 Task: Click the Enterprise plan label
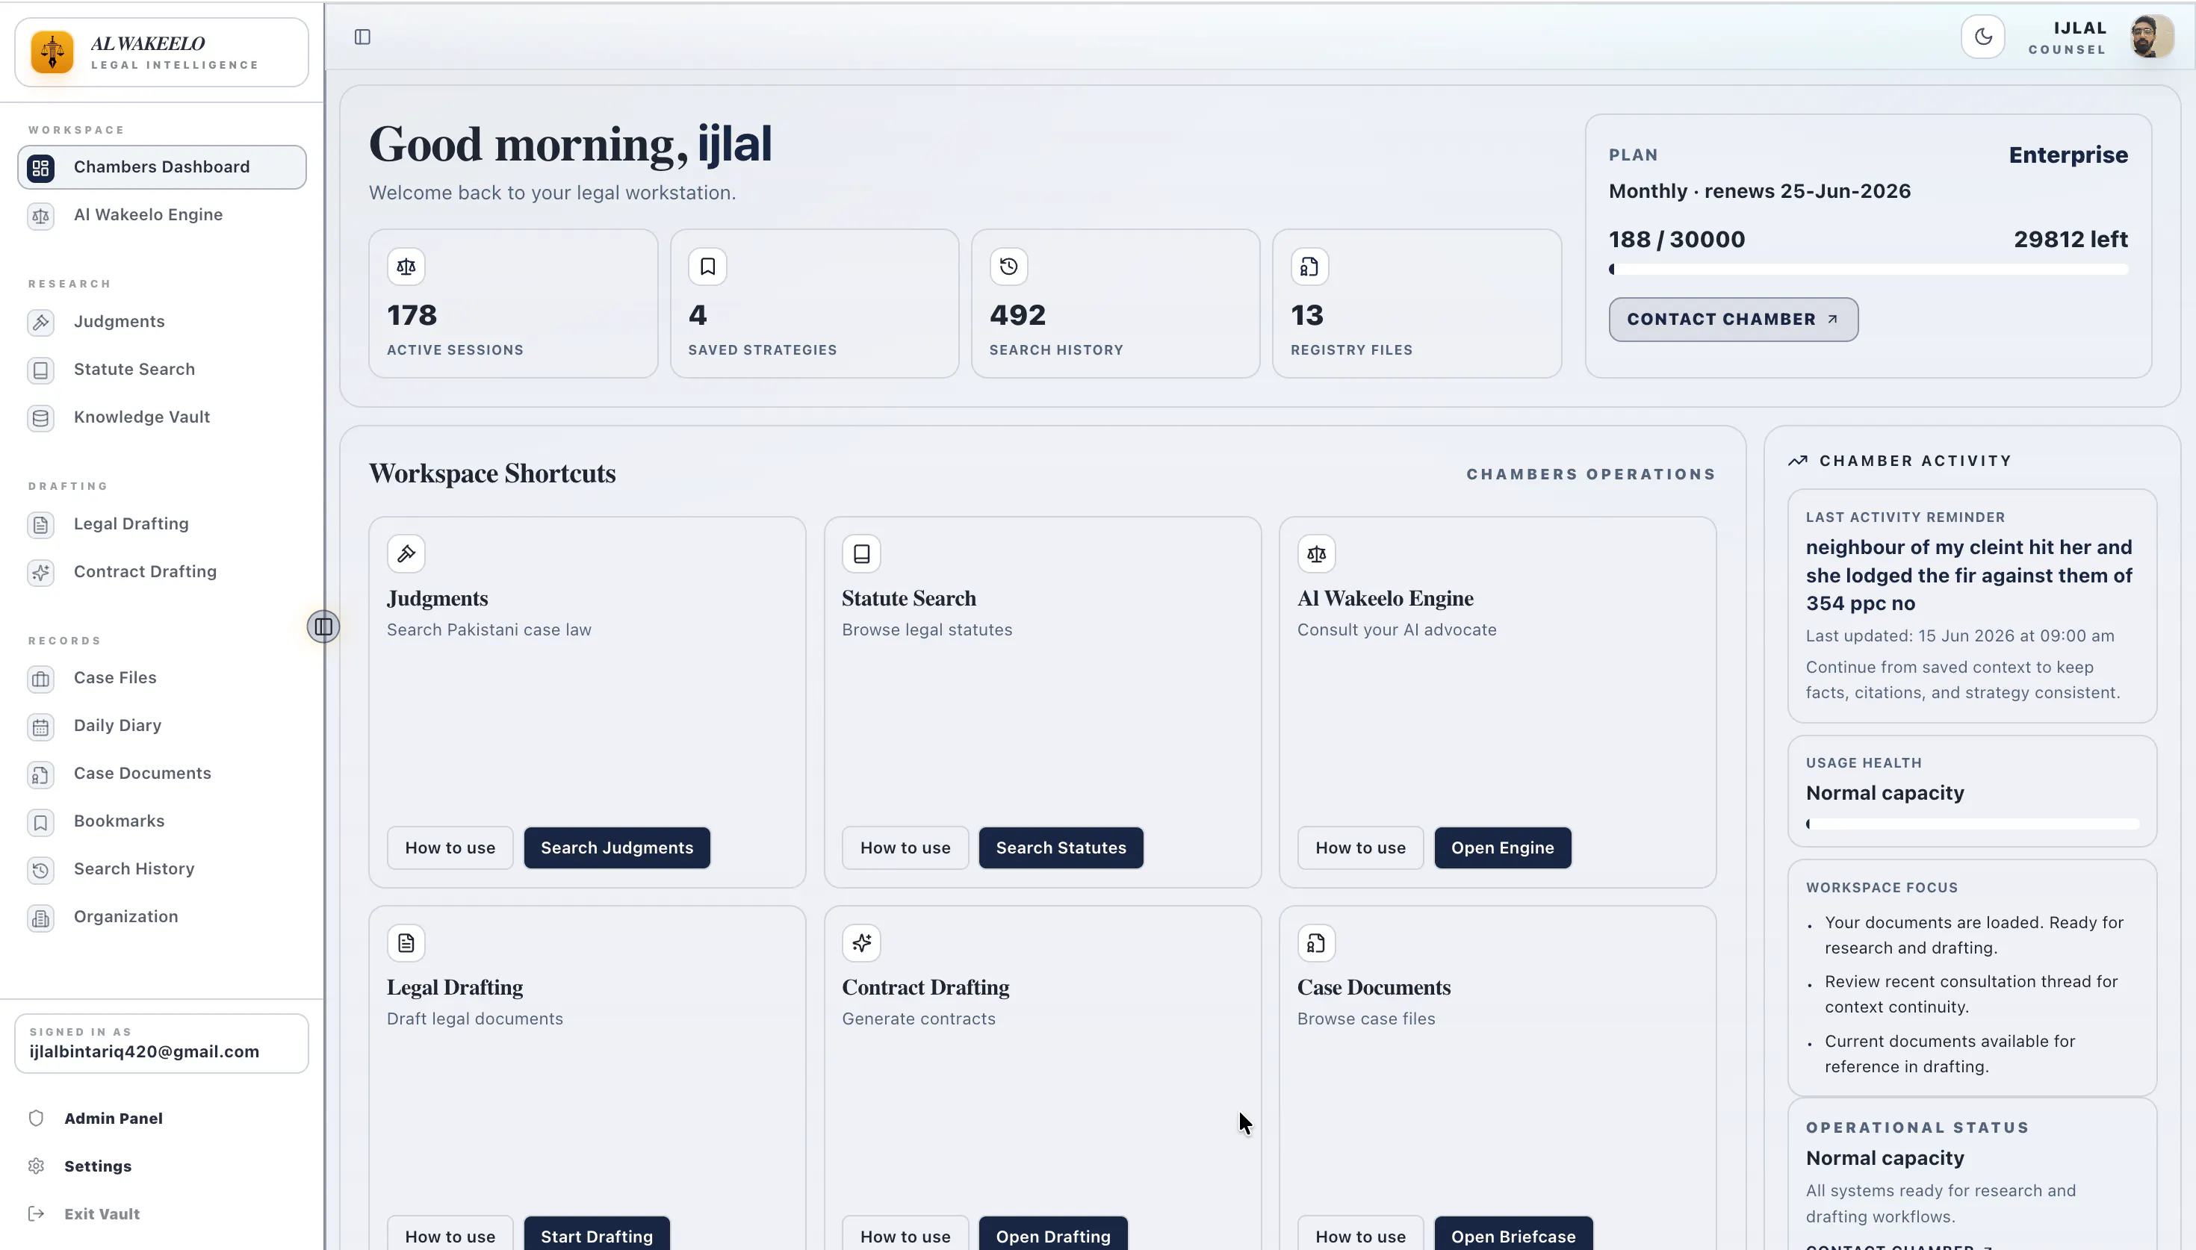click(x=2068, y=155)
